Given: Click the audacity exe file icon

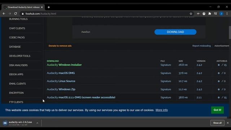Looking at the screenshot, I should tap(5, 123).
